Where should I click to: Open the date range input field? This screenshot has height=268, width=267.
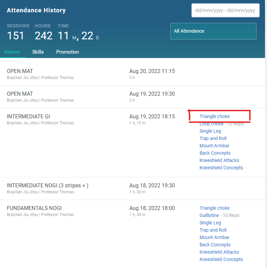tap(225, 10)
